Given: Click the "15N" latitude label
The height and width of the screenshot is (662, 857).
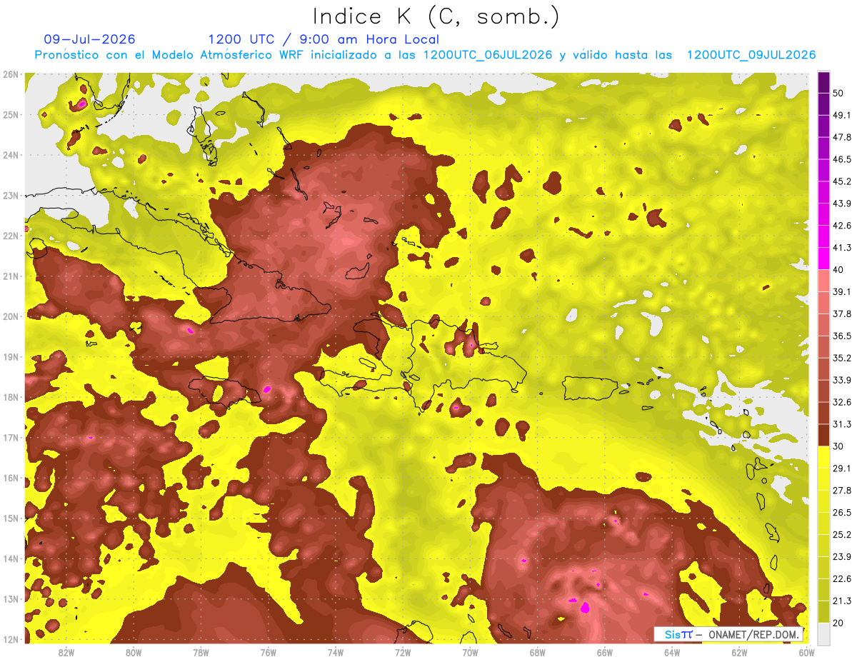Looking at the screenshot, I should click(11, 518).
